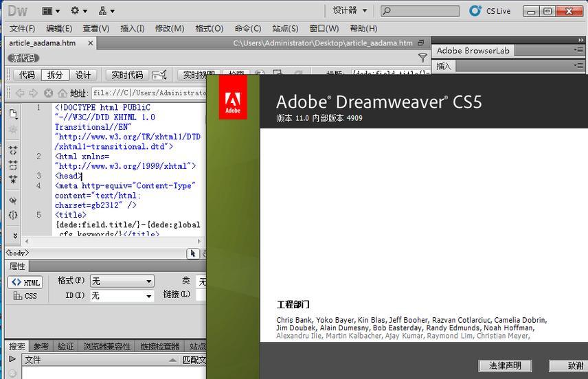
Task: Select the CSS properties mode
Action: click(x=25, y=296)
